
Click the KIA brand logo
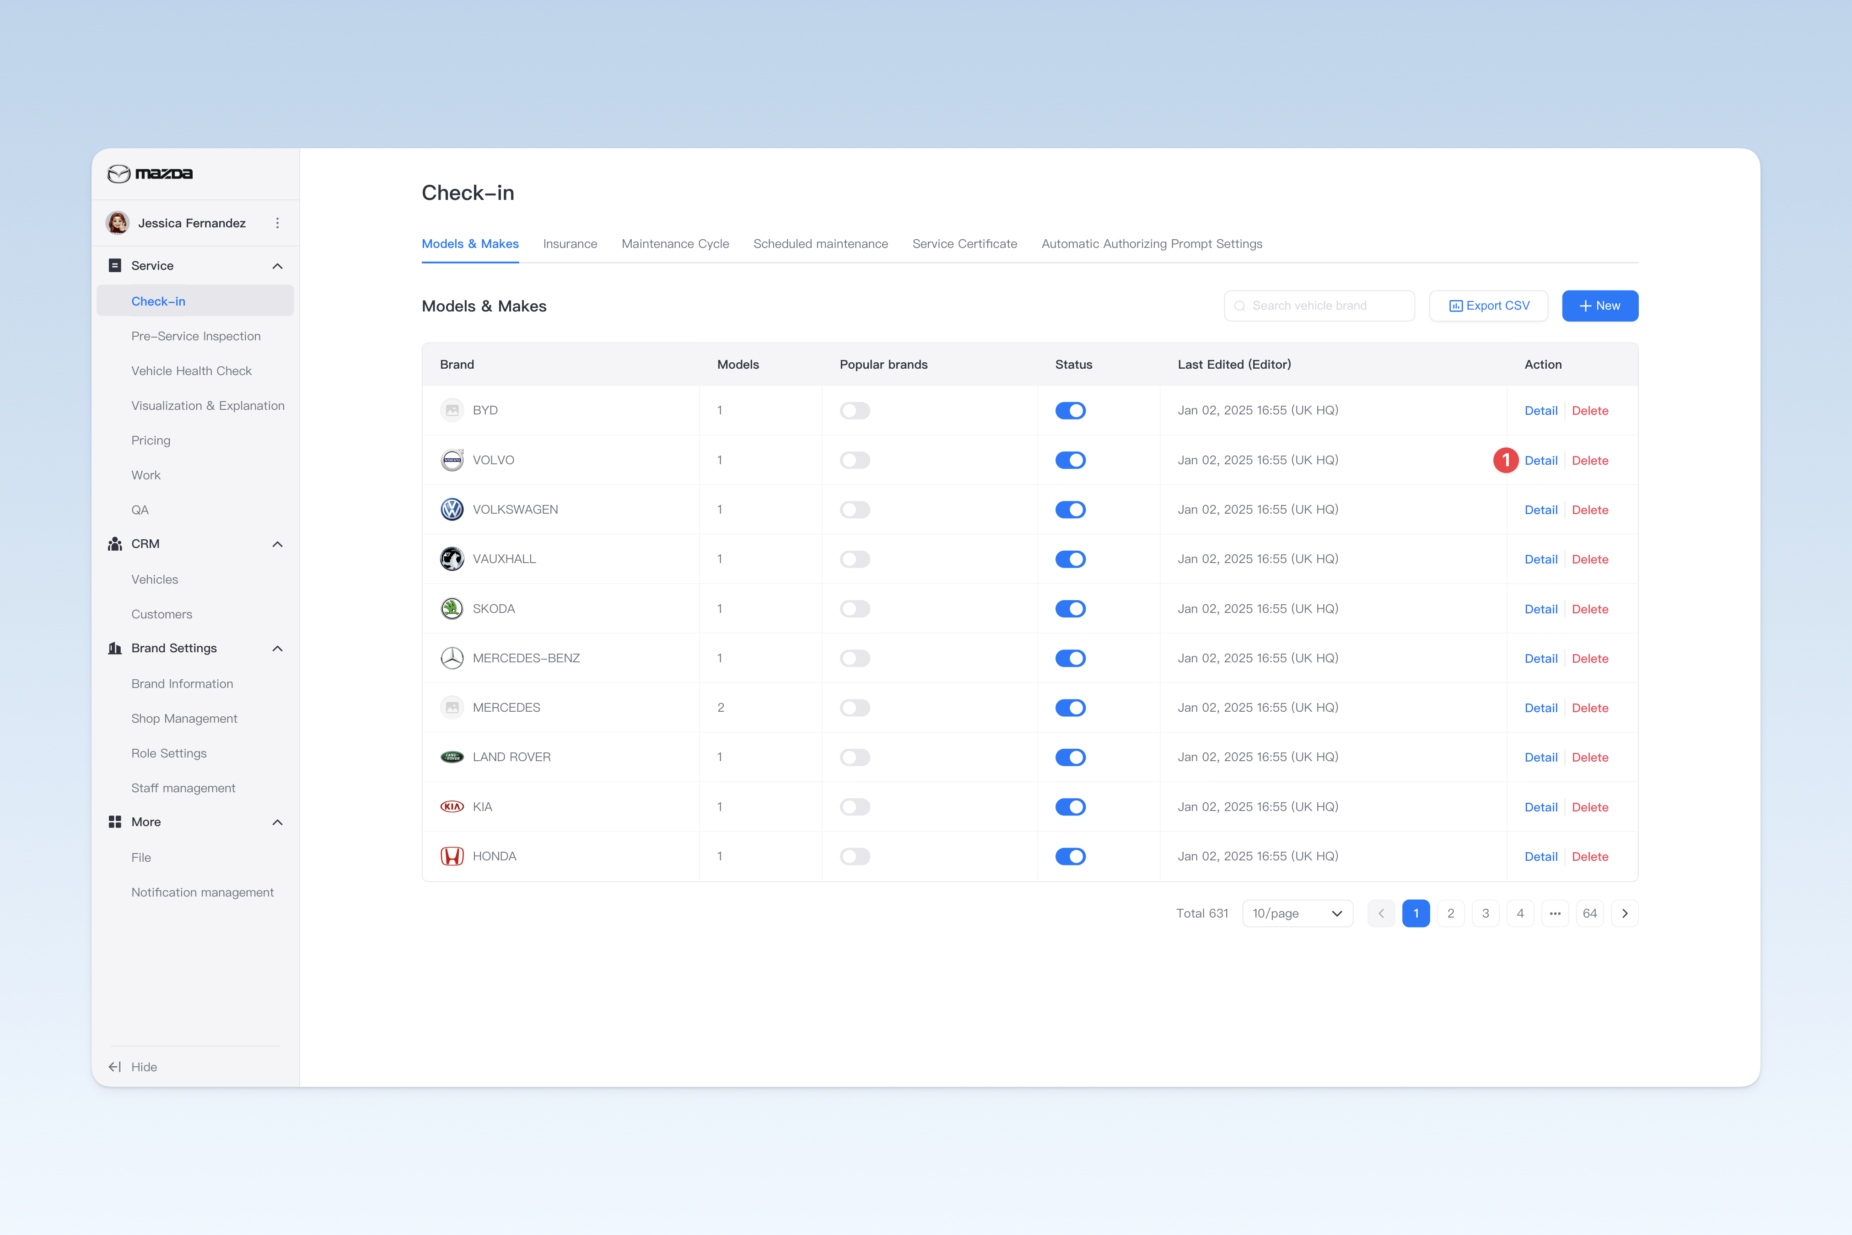coord(452,806)
